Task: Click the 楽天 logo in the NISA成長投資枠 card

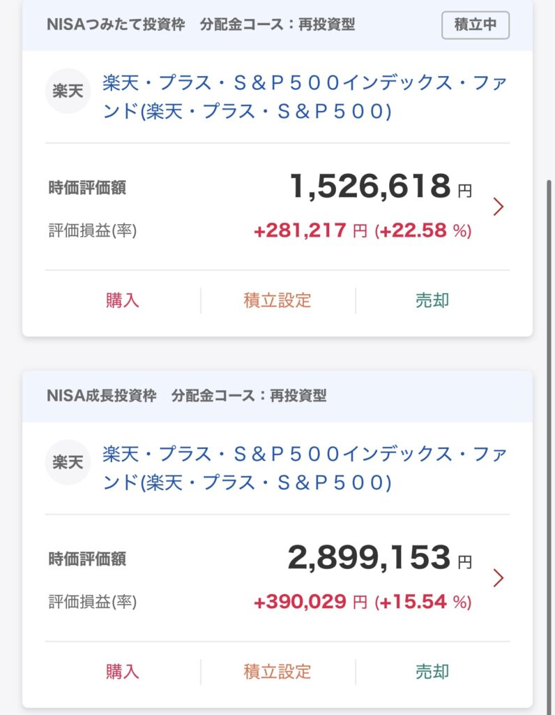Action: click(x=68, y=462)
